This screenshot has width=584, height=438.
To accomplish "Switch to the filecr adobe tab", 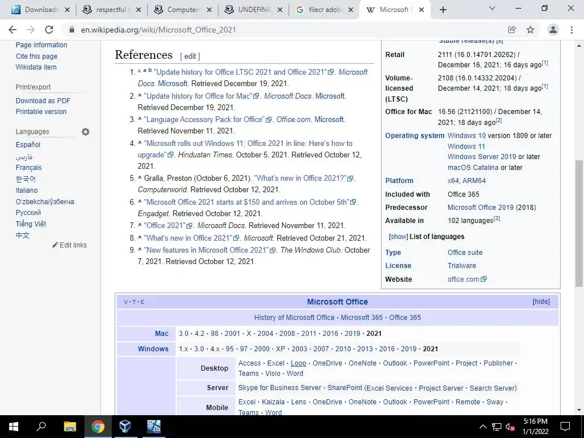I will tap(324, 10).
